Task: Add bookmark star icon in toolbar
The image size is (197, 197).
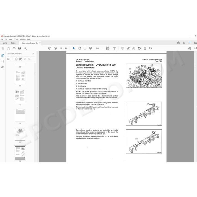Action: [8, 48]
